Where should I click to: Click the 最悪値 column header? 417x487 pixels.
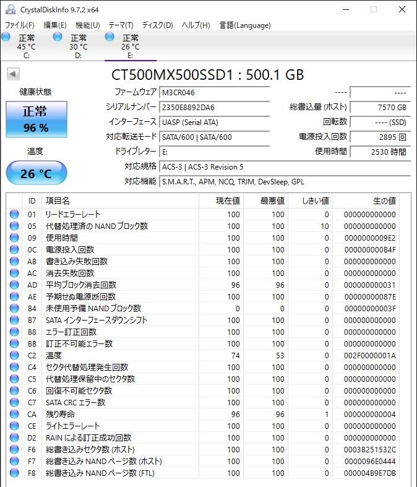tap(266, 201)
